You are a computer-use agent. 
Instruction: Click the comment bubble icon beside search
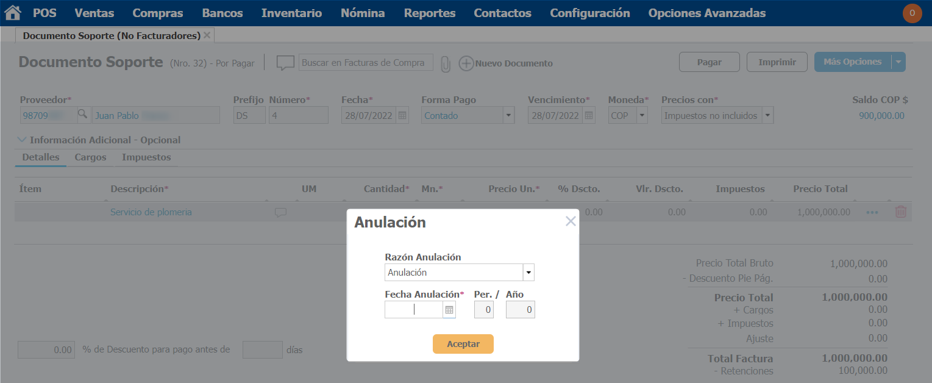(285, 63)
